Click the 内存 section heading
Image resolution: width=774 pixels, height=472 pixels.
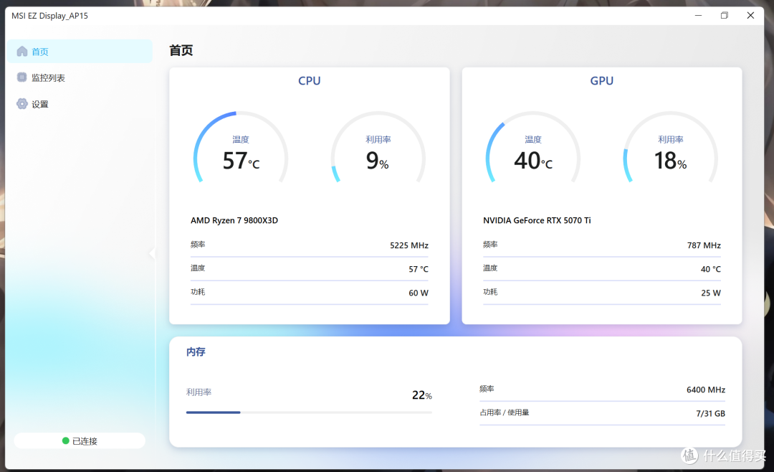coord(196,352)
